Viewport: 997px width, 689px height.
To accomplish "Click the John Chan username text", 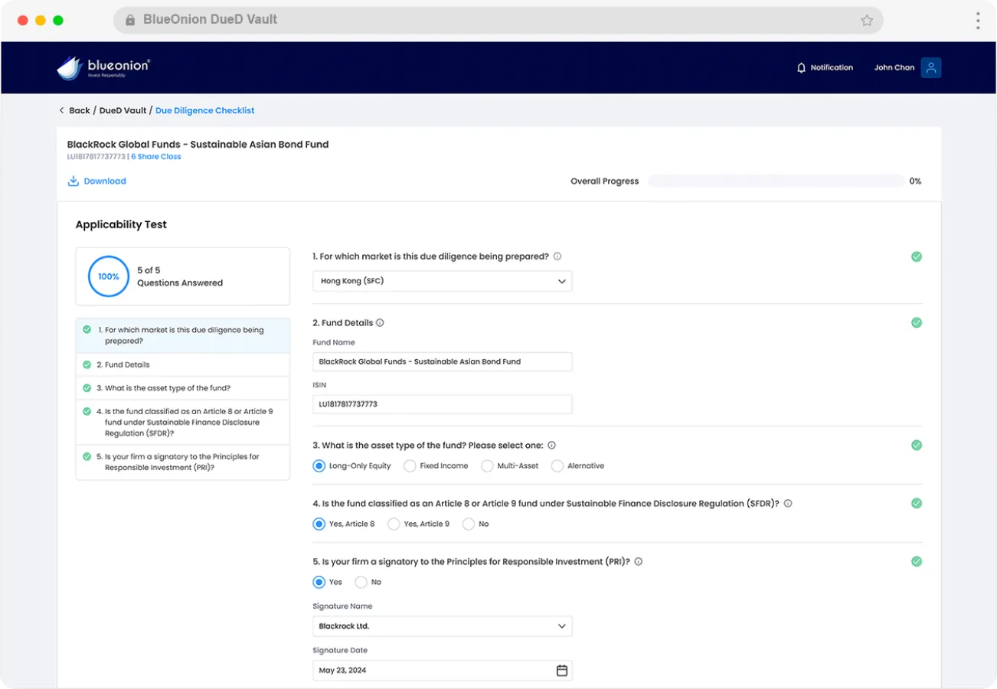I will point(894,67).
